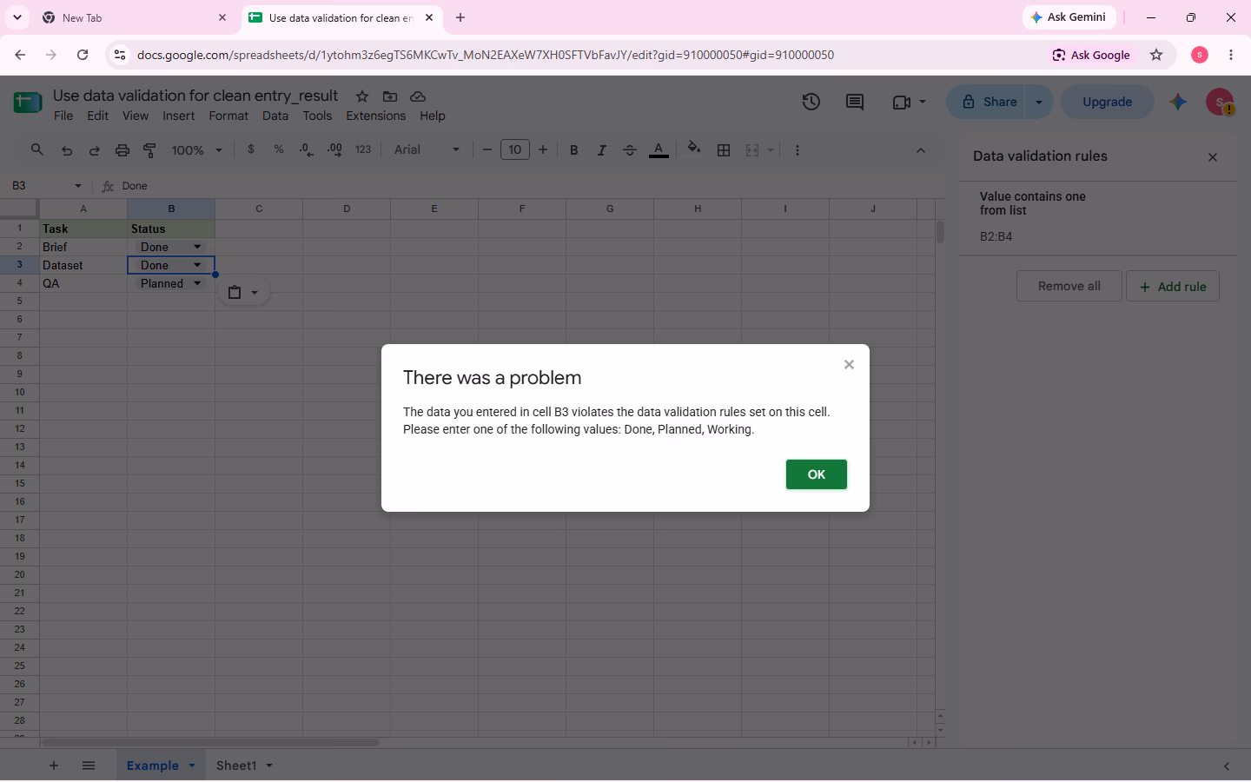Click font size field showing 10

pyautogui.click(x=515, y=149)
